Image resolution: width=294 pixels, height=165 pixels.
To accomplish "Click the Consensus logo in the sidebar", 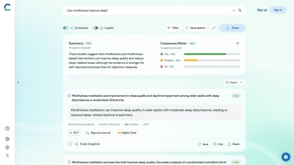I will click(x=7, y=7).
